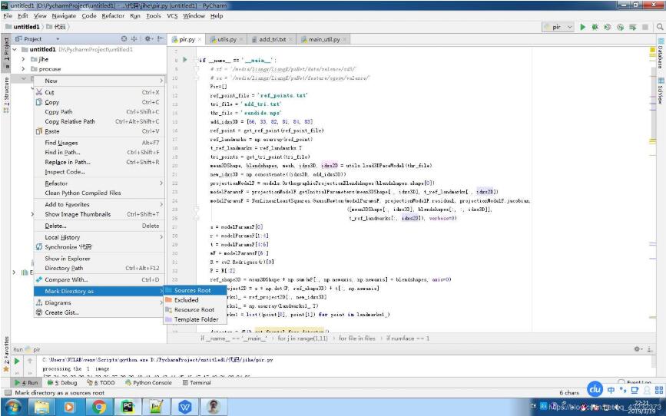
Task: Rerun program using Run panel green arrow
Action: (17, 361)
